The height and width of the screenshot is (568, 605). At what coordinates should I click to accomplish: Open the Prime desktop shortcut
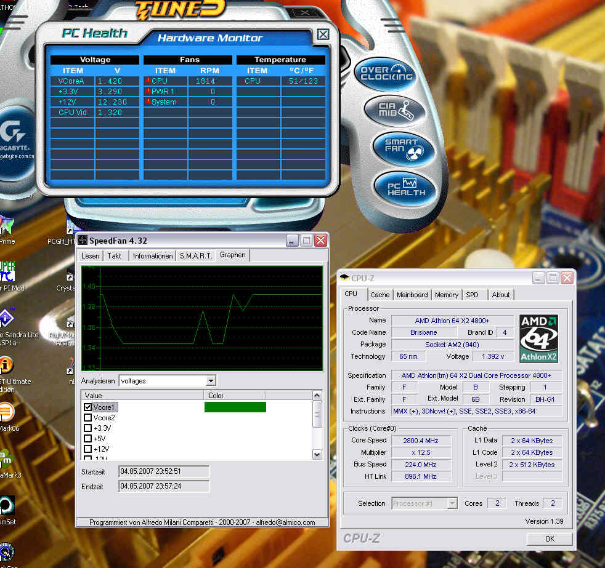click(7, 230)
